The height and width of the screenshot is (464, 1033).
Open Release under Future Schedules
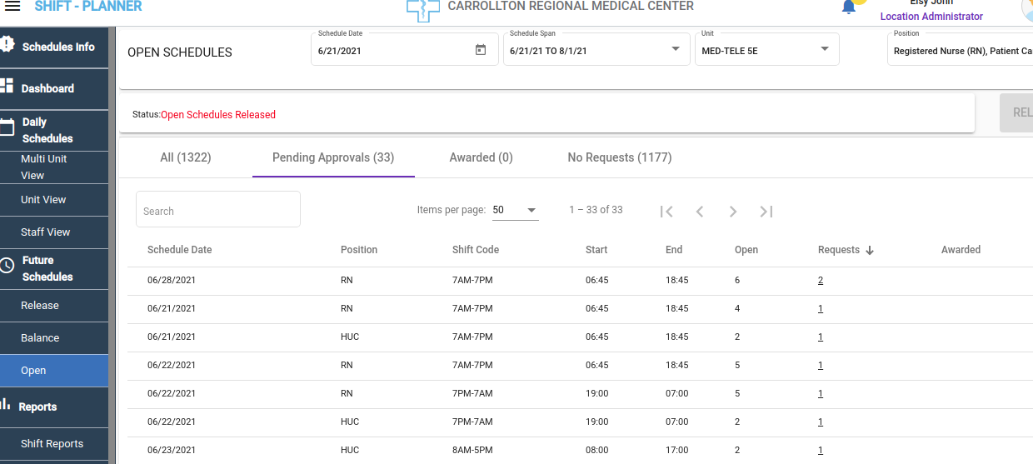40,306
